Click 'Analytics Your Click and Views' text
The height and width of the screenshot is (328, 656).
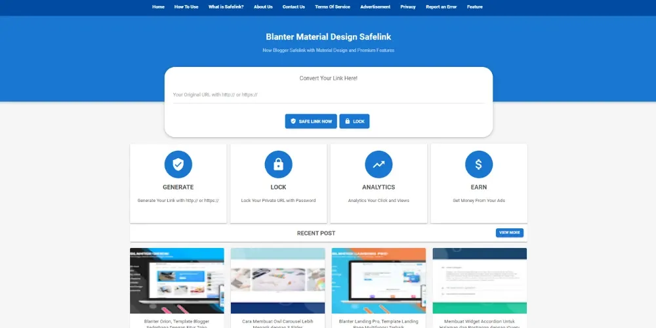379,200
